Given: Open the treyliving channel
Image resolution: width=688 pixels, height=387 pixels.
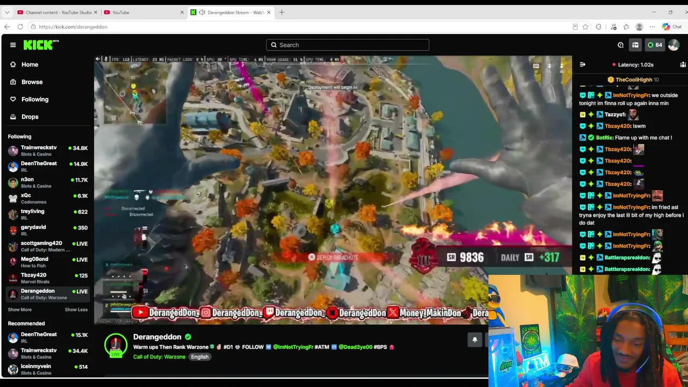Looking at the screenshot, I should pos(47,214).
